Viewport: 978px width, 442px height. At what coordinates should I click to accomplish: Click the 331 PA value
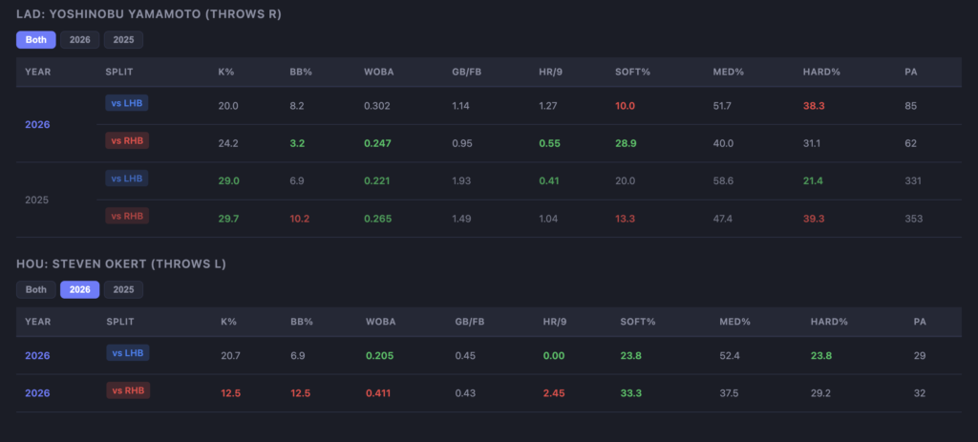(x=913, y=180)
